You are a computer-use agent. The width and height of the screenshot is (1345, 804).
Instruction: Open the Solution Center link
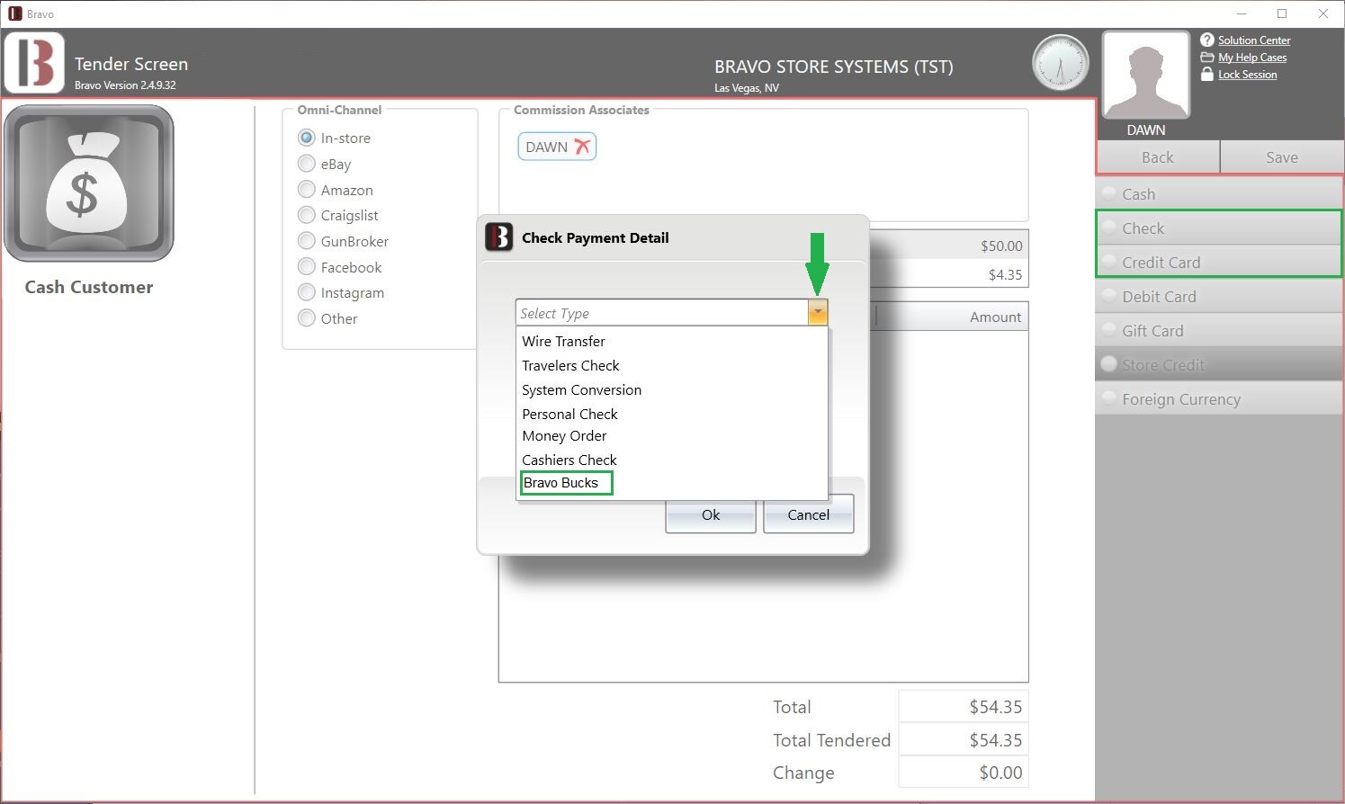click(x=1254, y=40)
